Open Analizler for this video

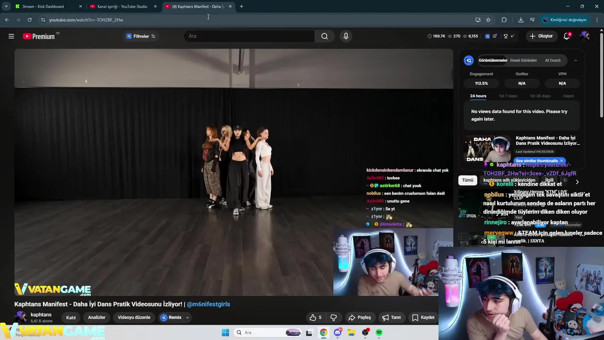(97, 317)
